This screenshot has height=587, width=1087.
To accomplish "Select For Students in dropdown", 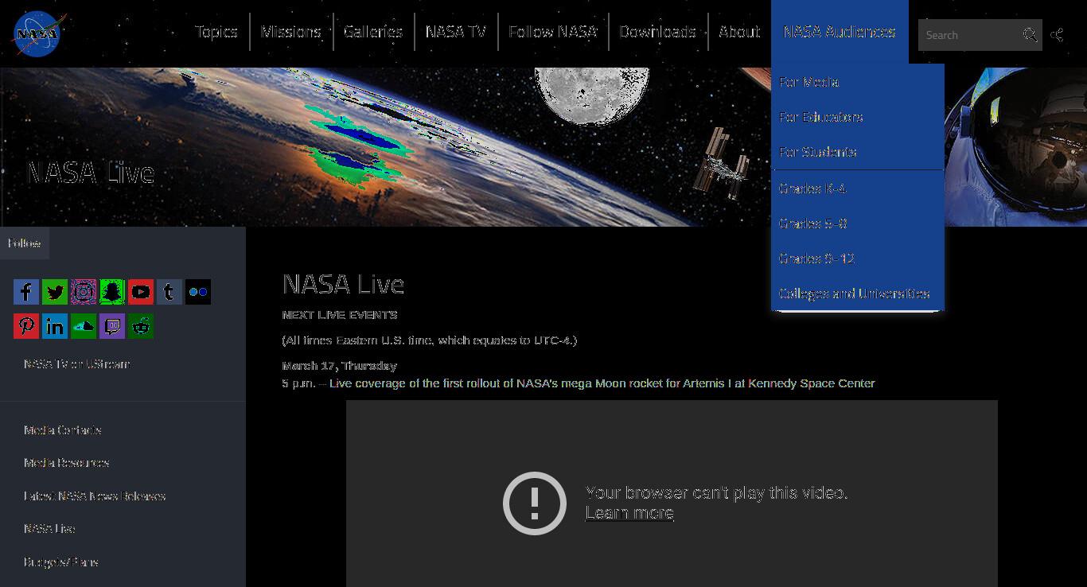I will point(857,152).
